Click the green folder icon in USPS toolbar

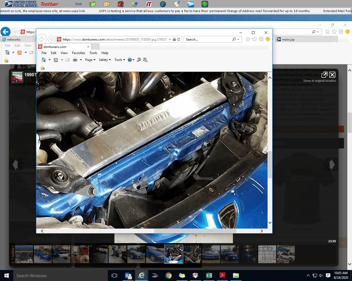pyautogui.click(x=93, y=4)
